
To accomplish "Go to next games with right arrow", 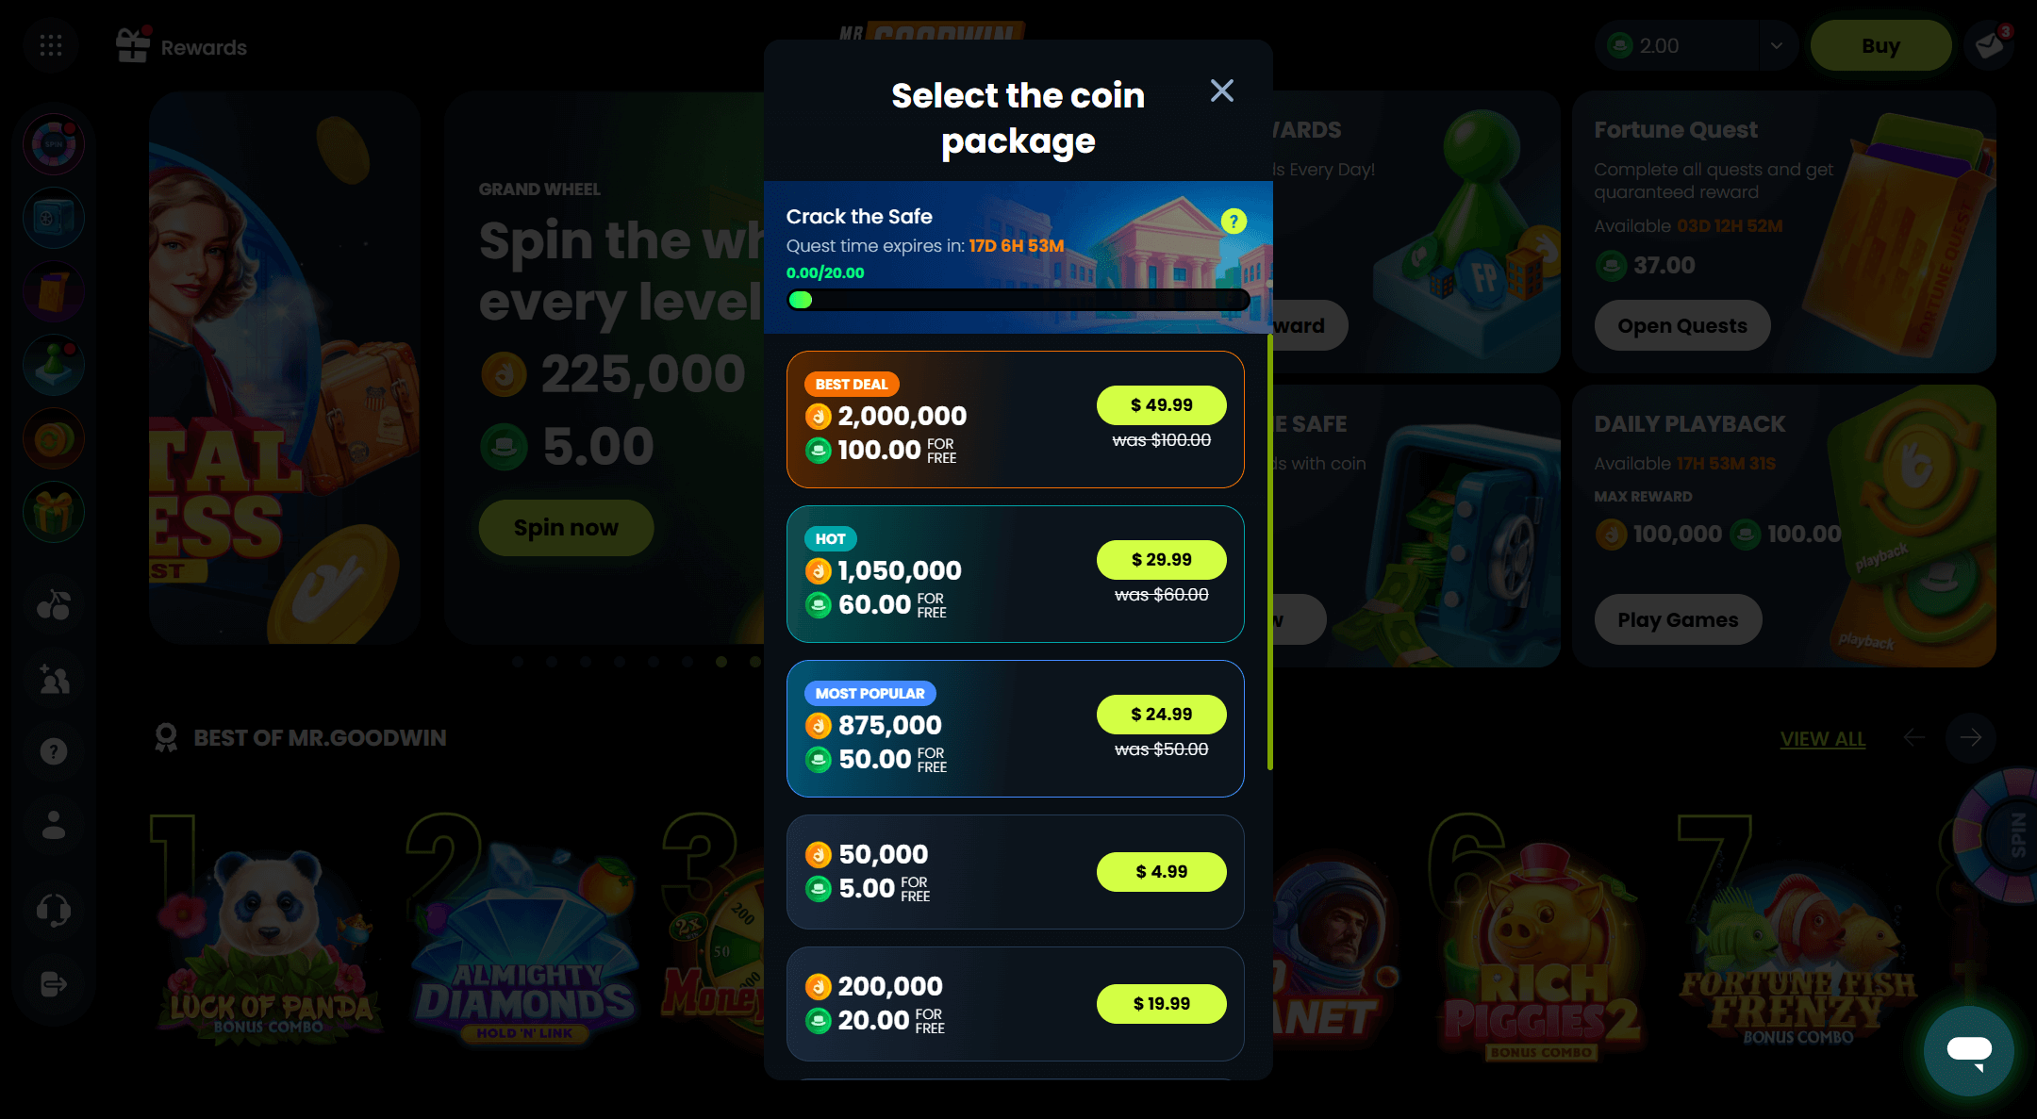I will pyautogui.click(x=1970, y=737).
